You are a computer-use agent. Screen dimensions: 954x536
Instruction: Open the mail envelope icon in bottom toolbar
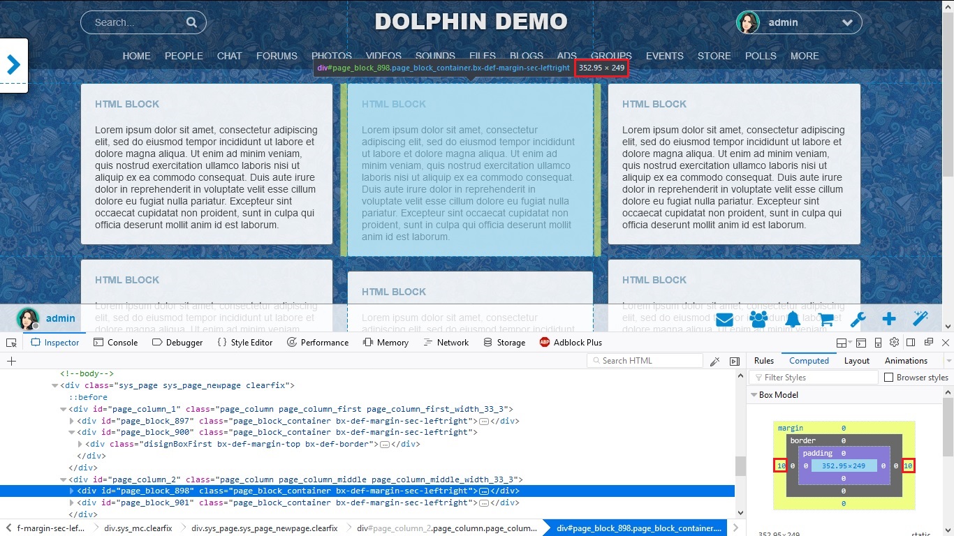[724, 320]
